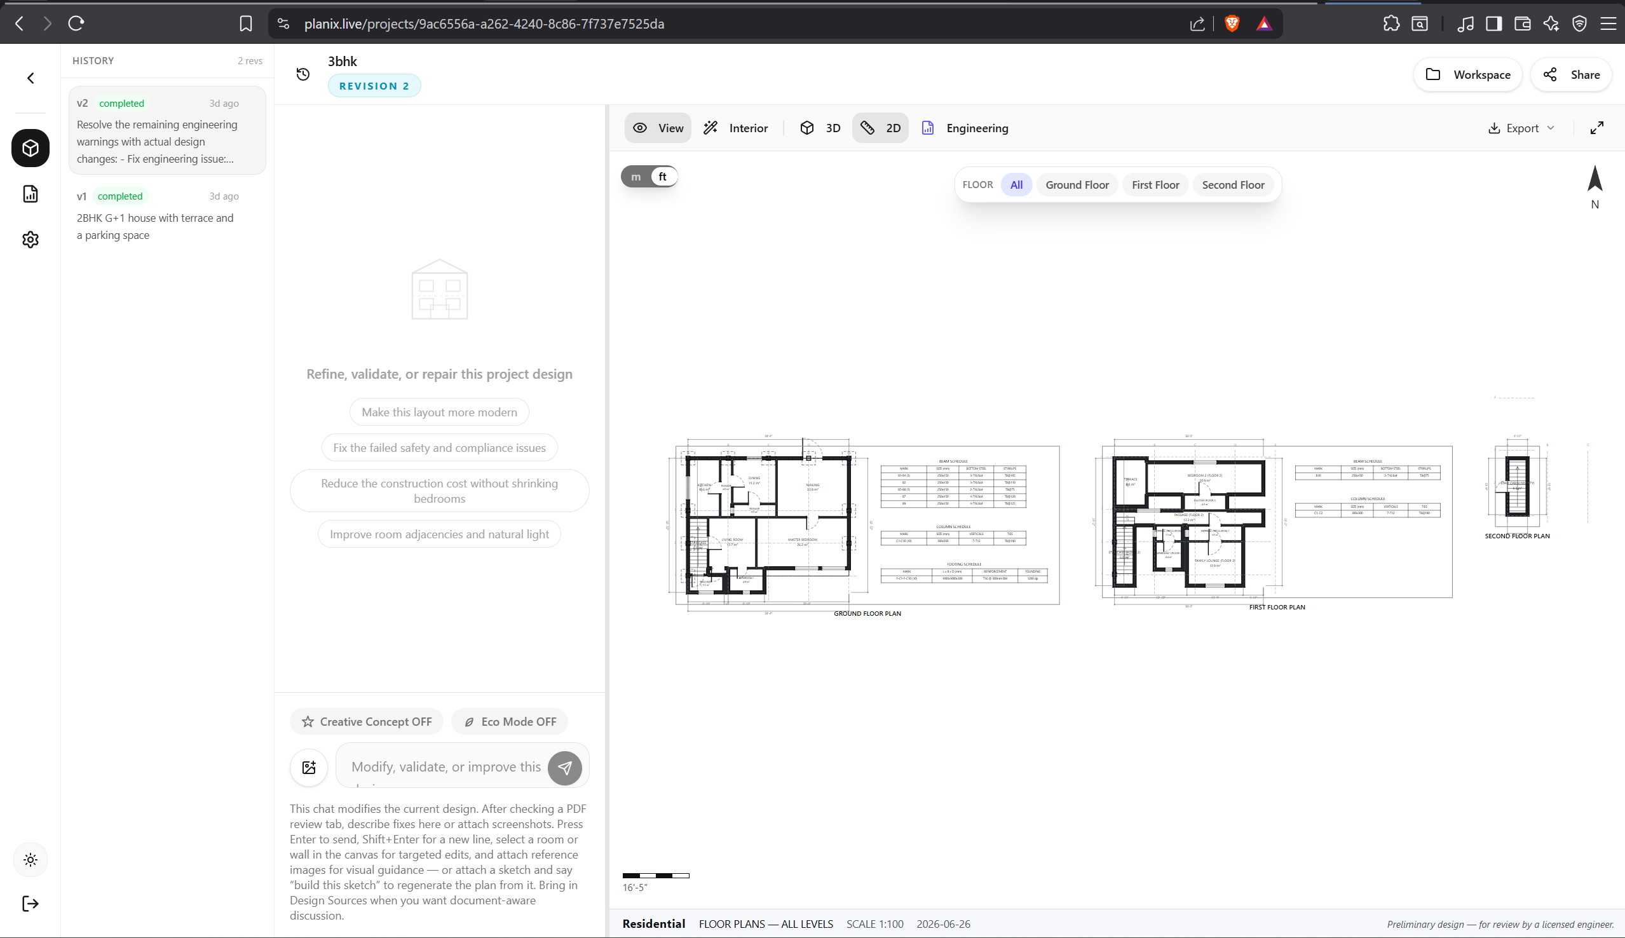This screenshot has height=938, width=1625.
Task: Choose 'Improve room adjacencies and natural light'
Action: (439, 534)
